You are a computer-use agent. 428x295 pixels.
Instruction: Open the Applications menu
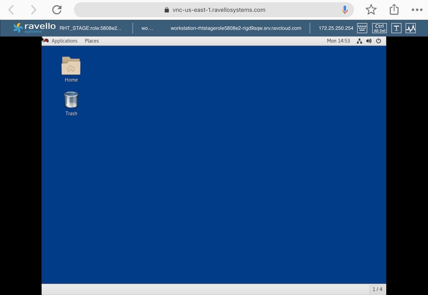(x=64, y=41)
